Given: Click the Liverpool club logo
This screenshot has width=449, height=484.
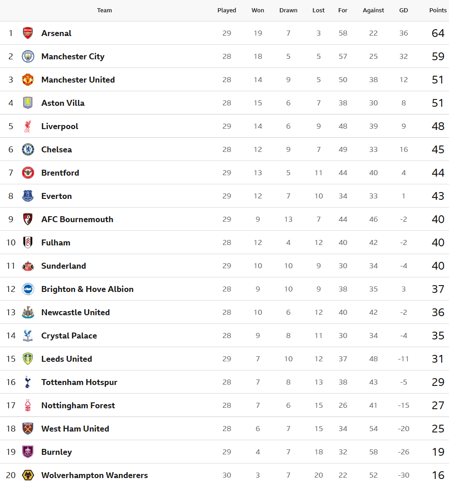Looking at the screenshot, I should coord(28,126).
